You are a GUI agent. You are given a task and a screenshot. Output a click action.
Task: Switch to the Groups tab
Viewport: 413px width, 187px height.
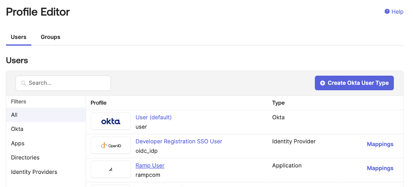(x=51, y=37)
